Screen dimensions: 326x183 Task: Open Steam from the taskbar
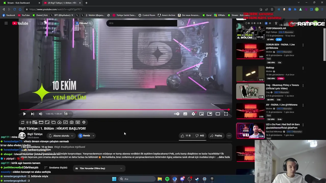point(197,179)
